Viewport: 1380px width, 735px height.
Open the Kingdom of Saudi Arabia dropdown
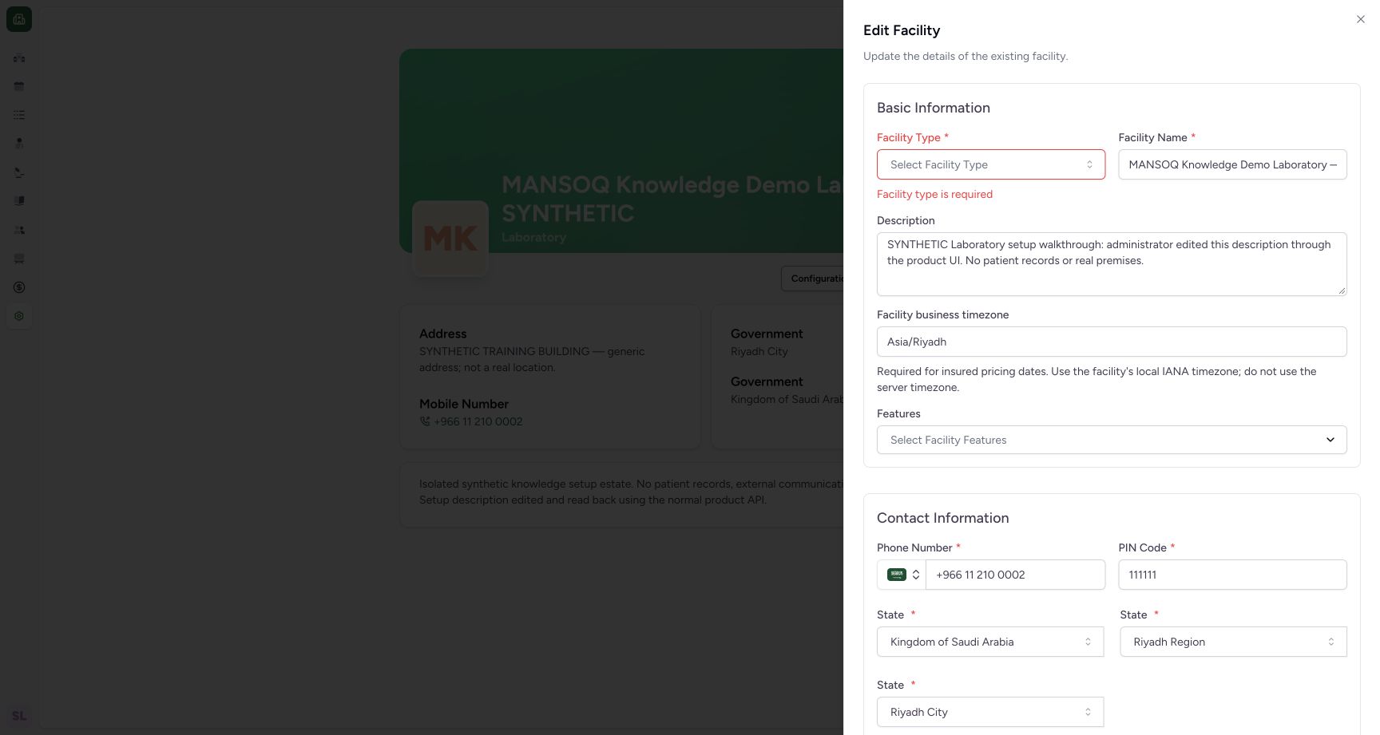point(990,642)
